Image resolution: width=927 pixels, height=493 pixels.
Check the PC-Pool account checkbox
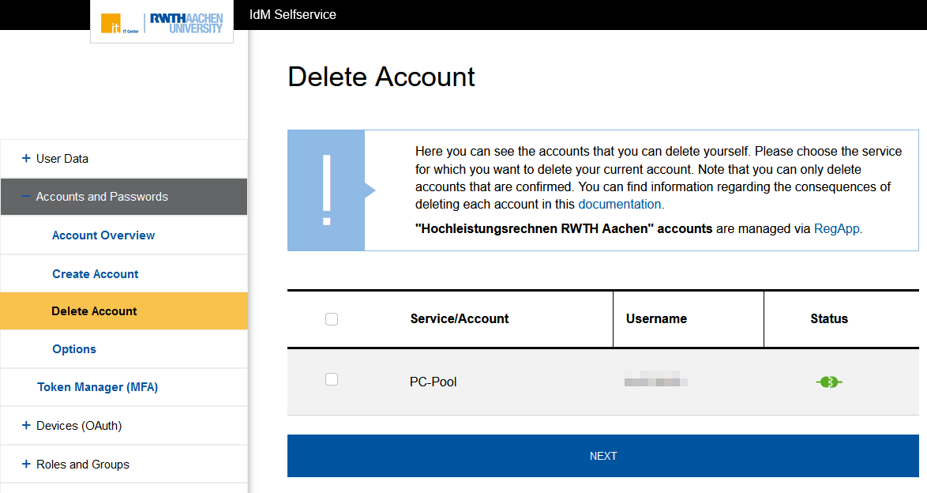click(x=332, y=380)
